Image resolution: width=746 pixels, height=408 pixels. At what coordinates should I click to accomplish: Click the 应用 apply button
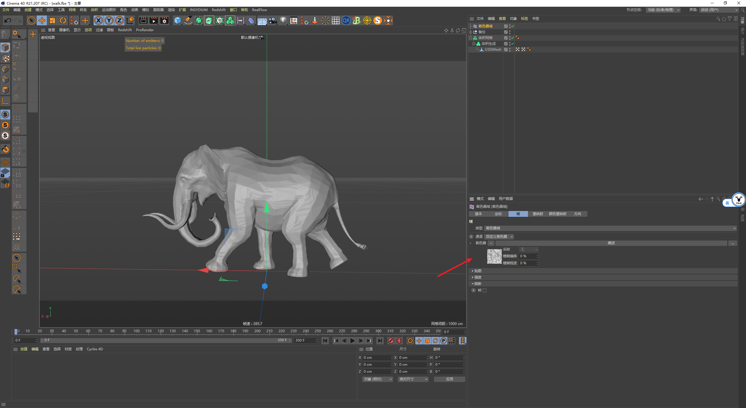point(449,379)
